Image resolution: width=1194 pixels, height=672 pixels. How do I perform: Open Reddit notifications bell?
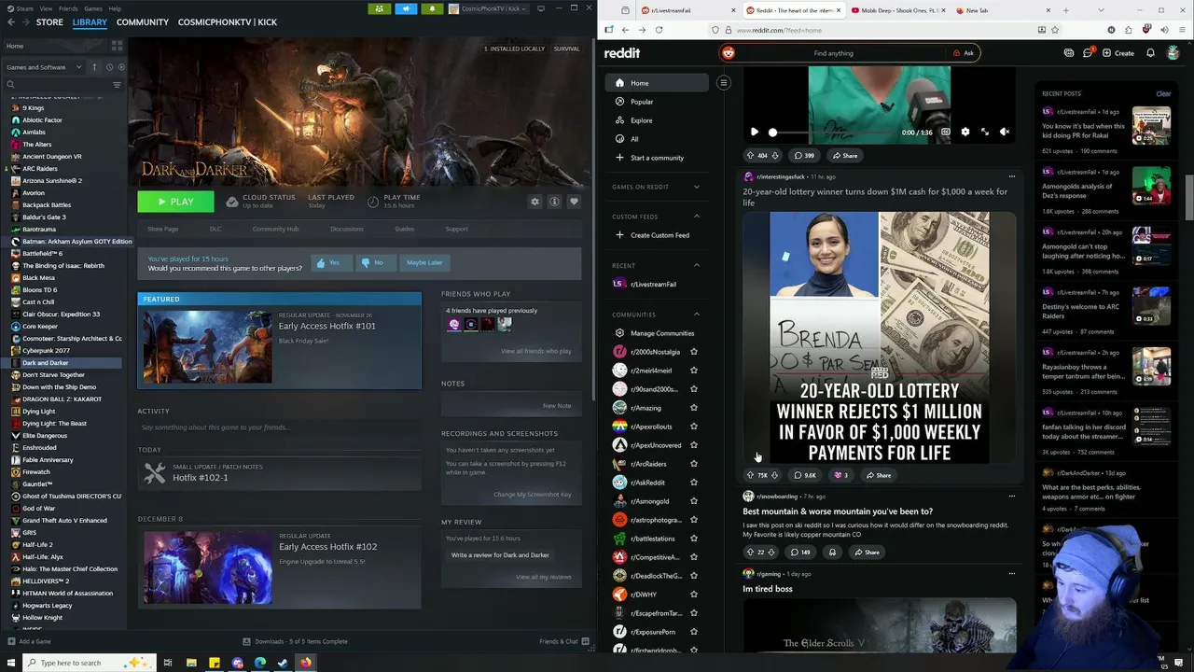pos(1150,53)
